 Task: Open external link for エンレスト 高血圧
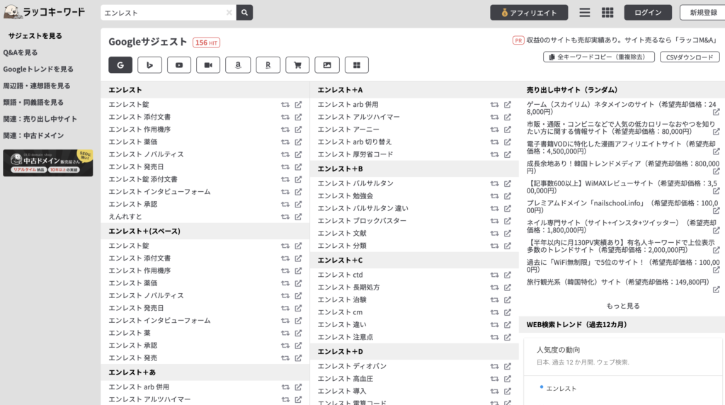click(507, 379)
